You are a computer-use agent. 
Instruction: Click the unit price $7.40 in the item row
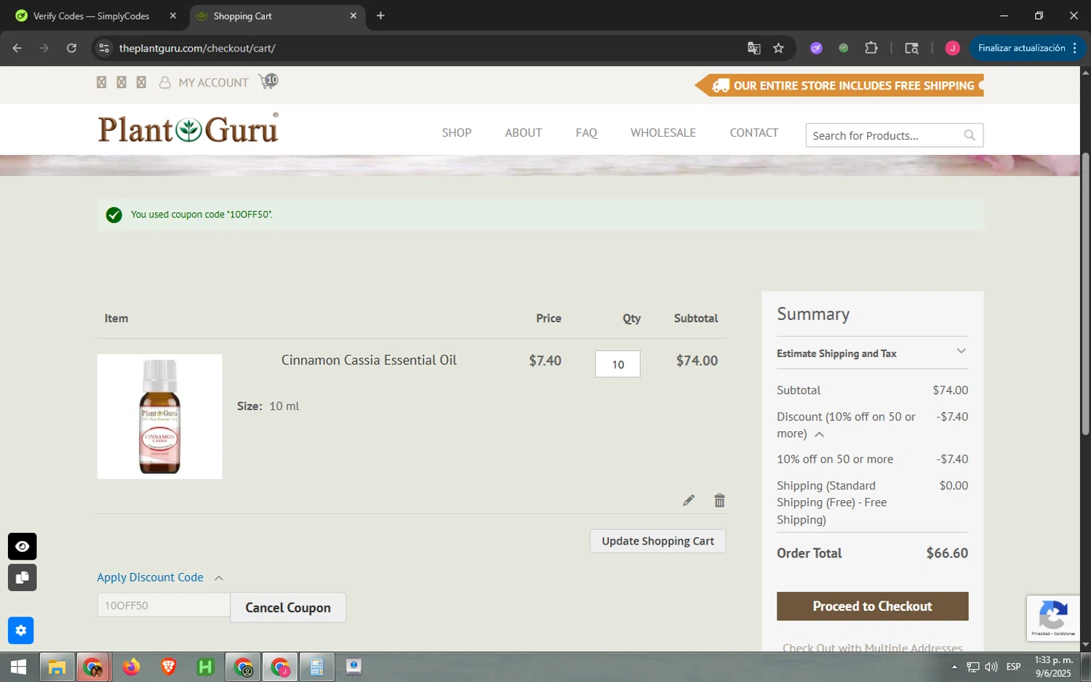click(545, 361)
